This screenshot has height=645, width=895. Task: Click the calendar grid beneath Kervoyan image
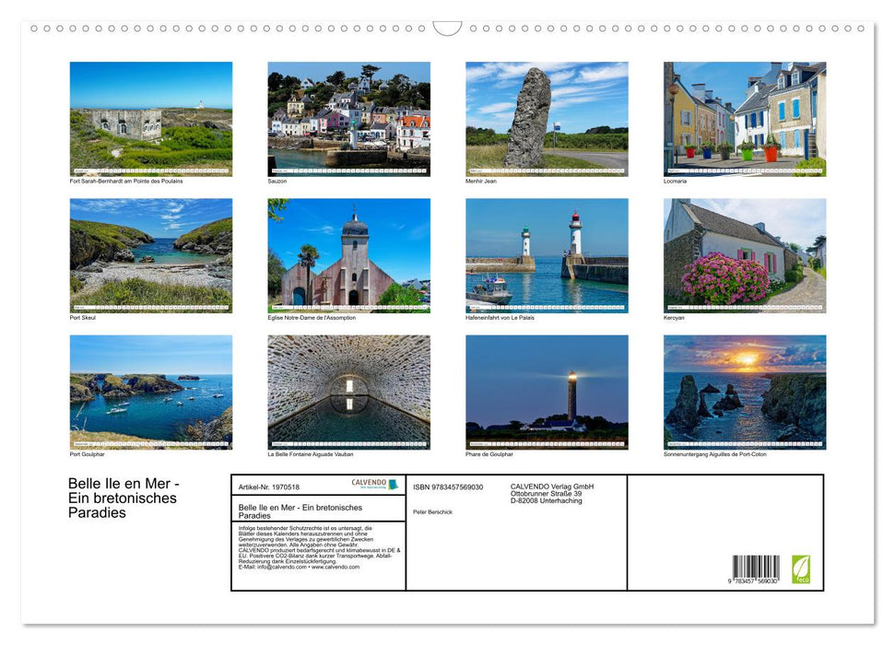[x=744, y=305]
